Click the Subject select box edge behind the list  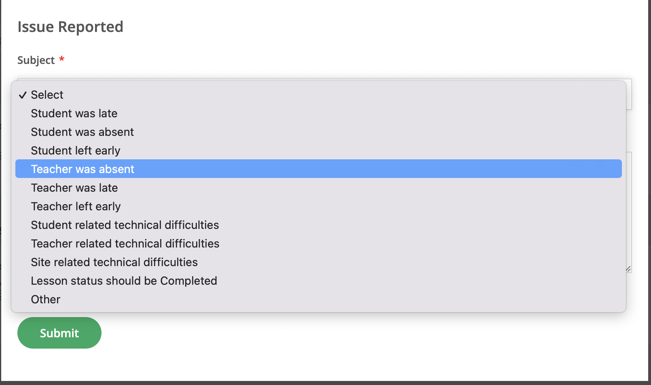(629, 94)
